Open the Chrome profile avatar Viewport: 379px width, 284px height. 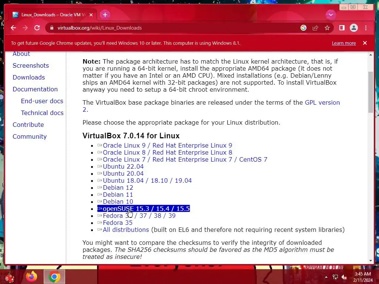point(353,28)
